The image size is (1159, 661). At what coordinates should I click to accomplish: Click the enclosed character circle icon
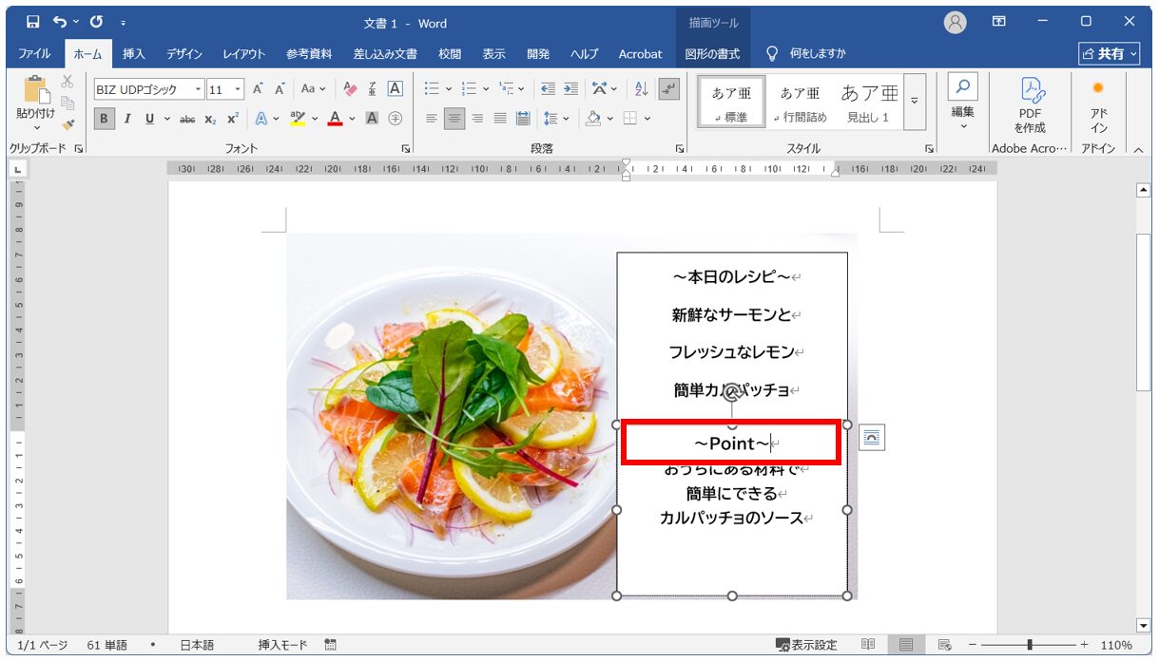tap(396, 119)
